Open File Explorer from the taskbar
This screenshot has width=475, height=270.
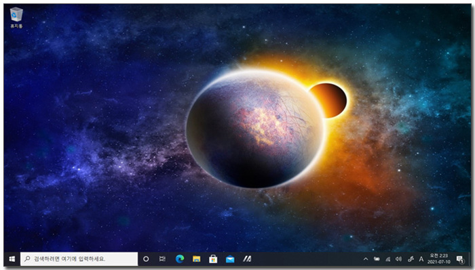tap(197, 259)
